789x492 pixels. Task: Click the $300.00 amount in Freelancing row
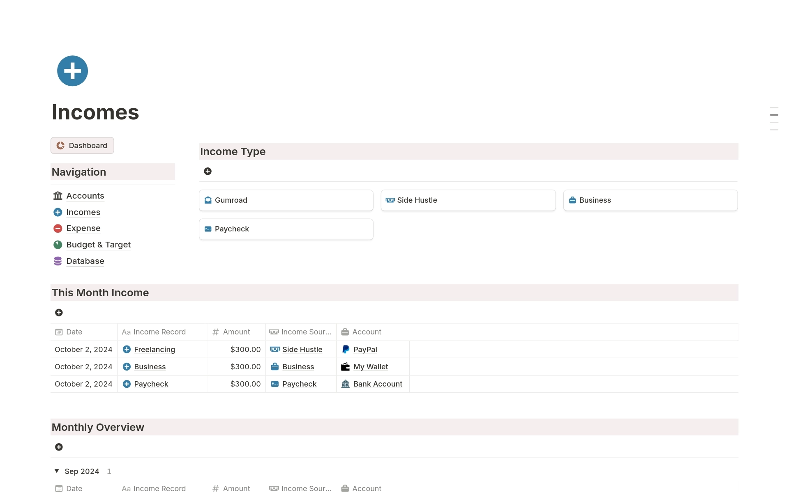point(245,350)
